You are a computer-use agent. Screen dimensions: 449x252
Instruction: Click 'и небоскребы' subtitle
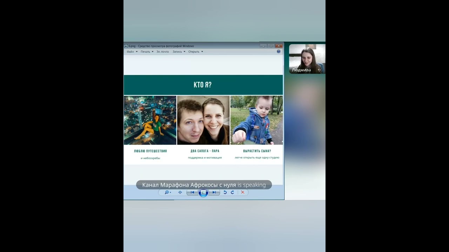[150, 158]
